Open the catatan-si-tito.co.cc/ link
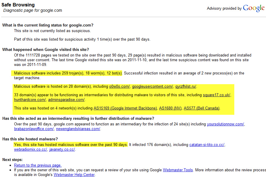Screen dimensions: 266x181 (x=207, y=145)
